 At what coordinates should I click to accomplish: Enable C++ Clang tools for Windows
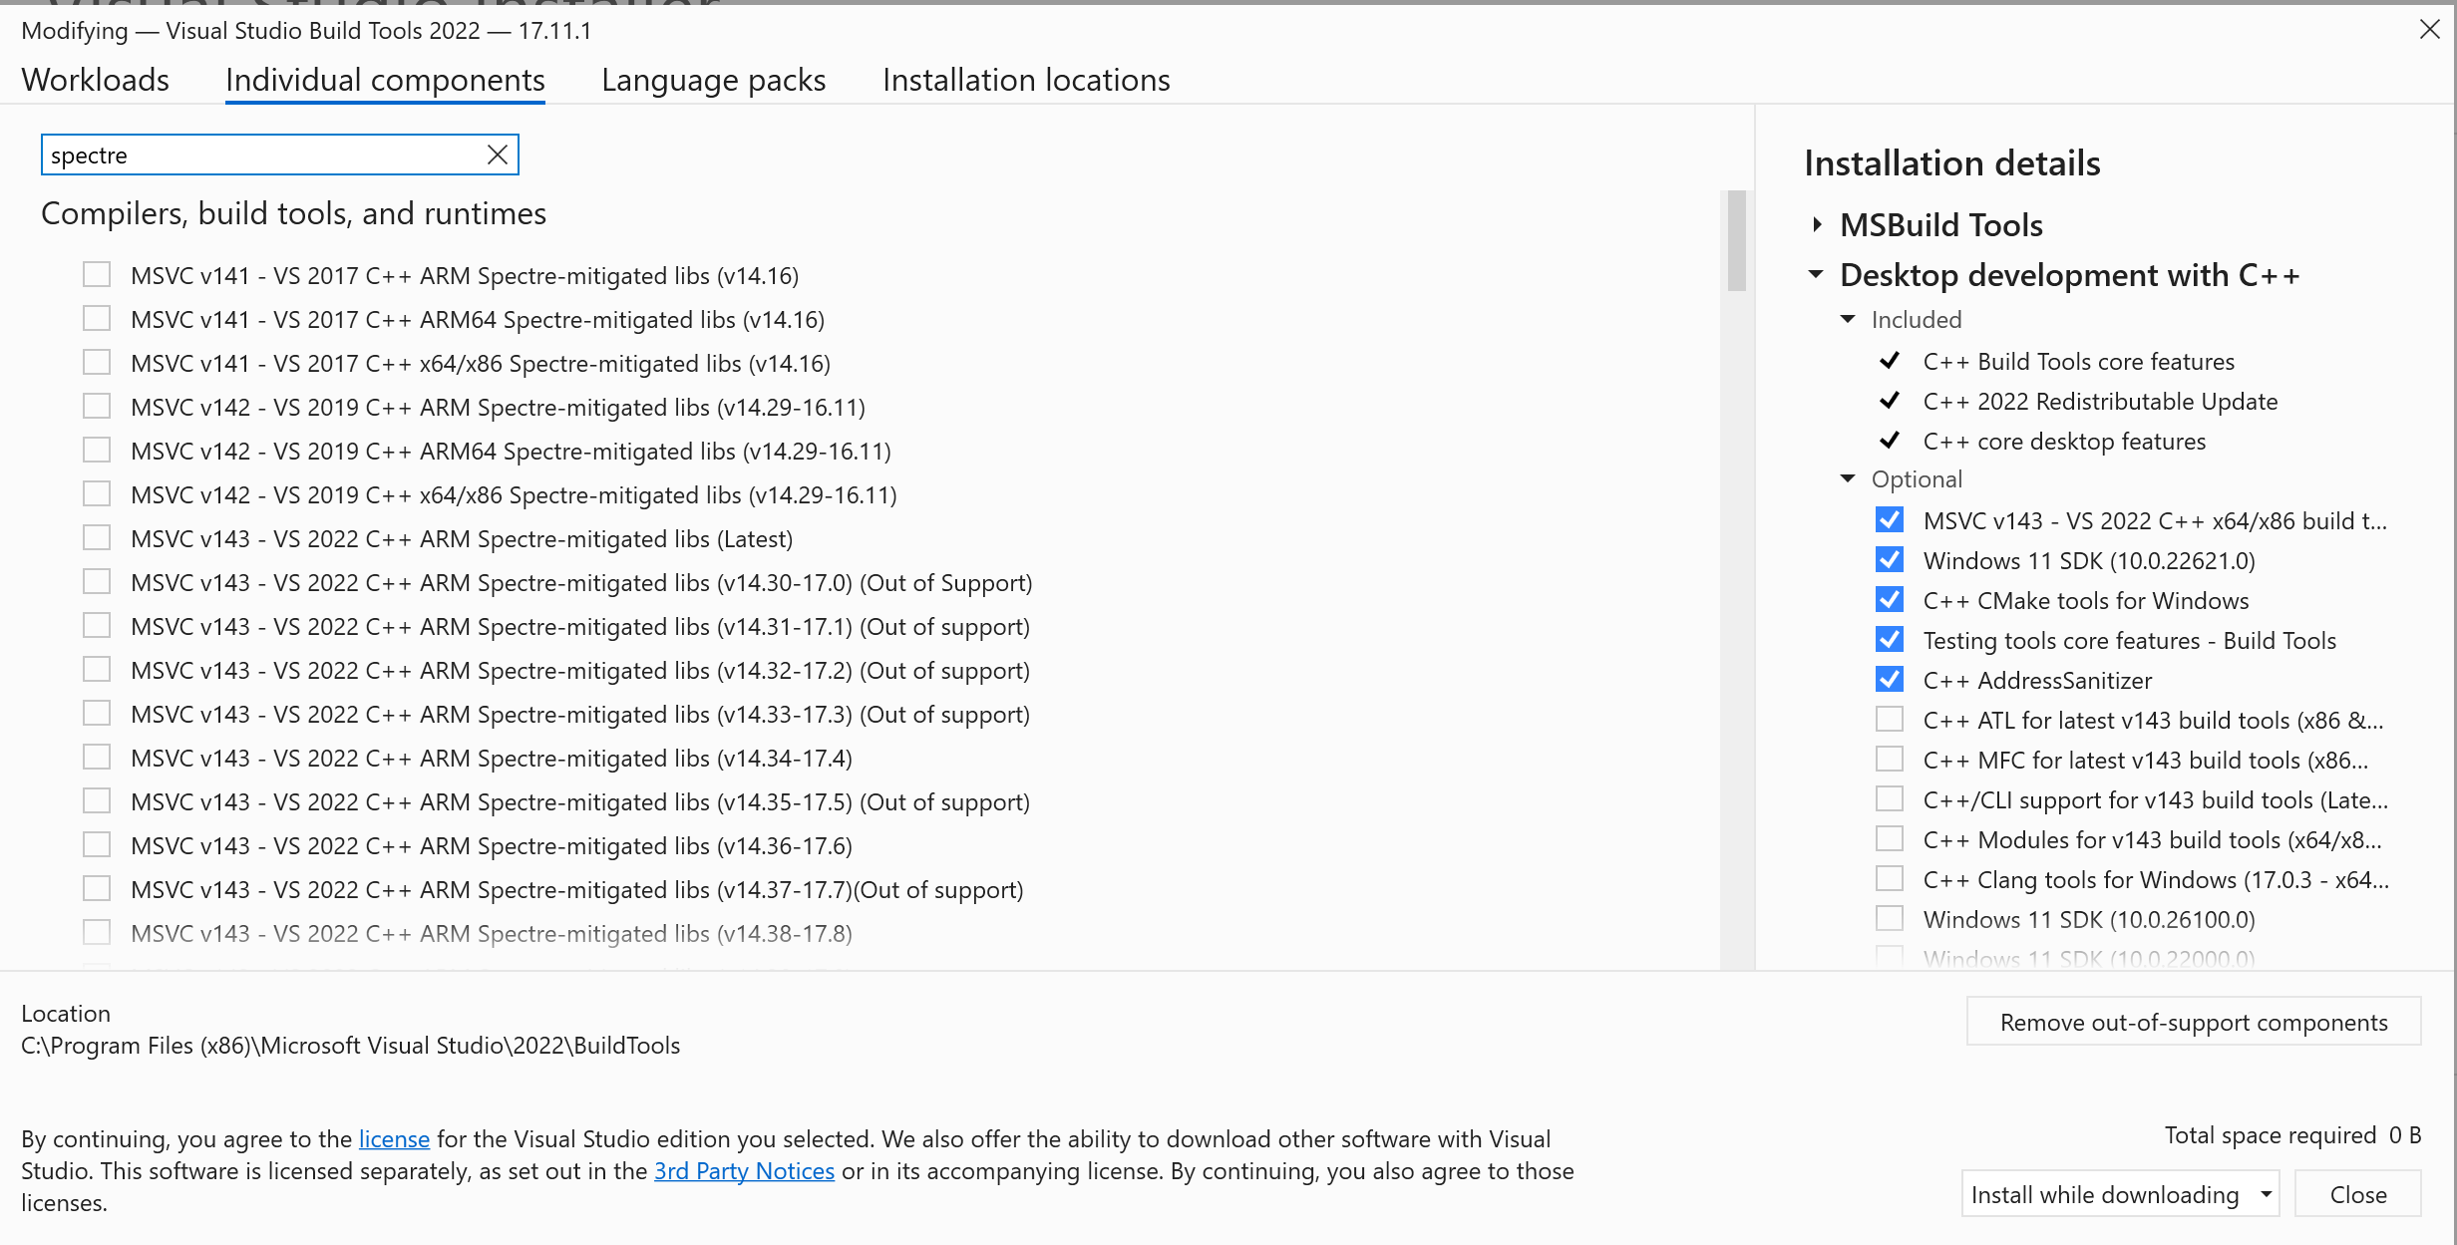[1889, 879]
